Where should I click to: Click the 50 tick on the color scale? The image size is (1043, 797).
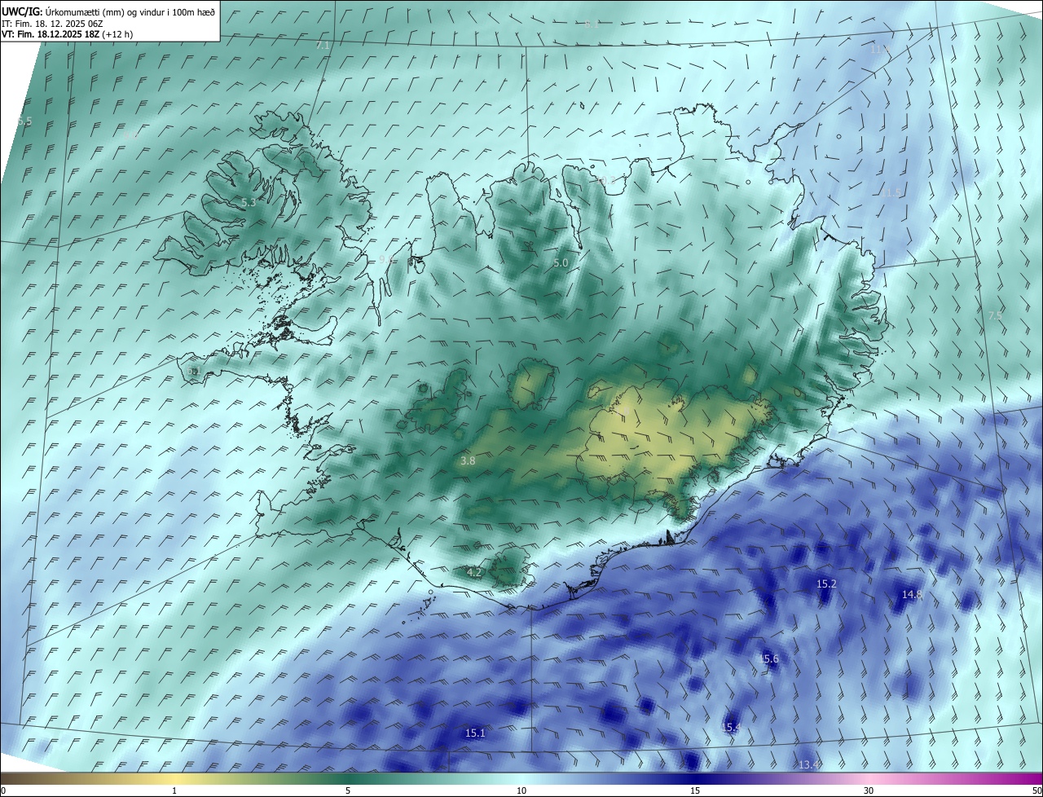click(x=1036, y=790)
